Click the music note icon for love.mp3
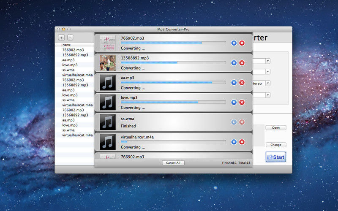The image size is (338, 211). tap(108, 102)
